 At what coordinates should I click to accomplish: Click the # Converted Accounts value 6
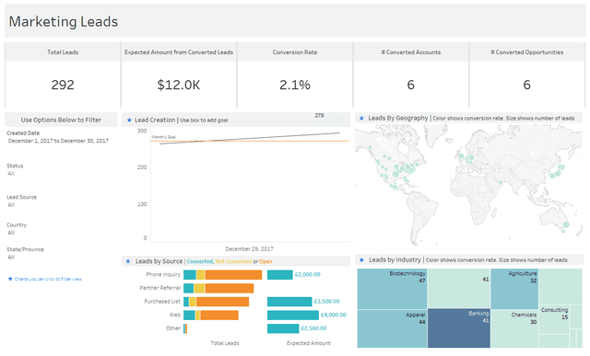pos(410,85)
